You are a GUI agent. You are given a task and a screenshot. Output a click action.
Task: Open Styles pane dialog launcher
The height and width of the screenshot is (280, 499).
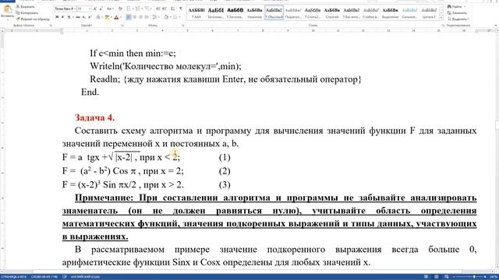coord(444,26)
